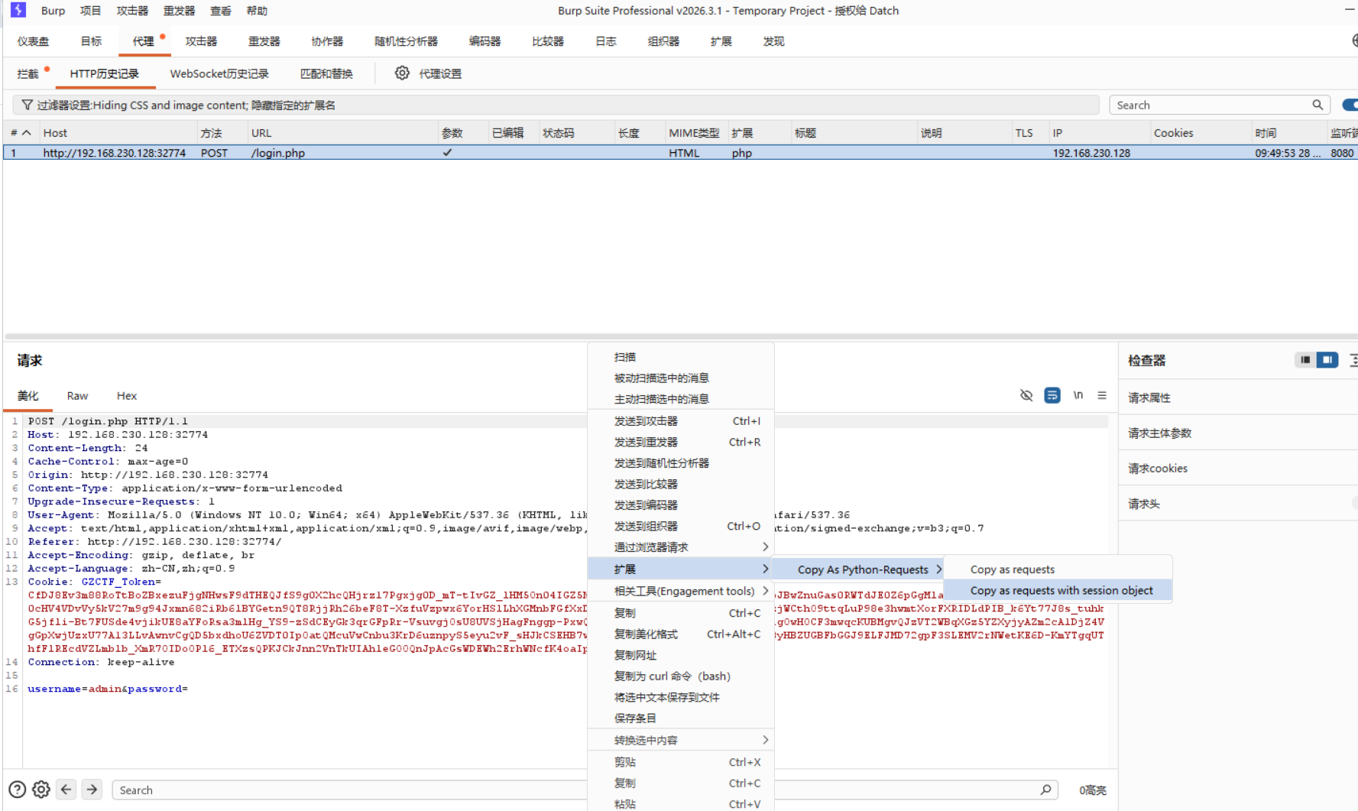The image size is (1358, 811).
Task: Toggle the word wrap icon in request pane
Action: tap(1052, 395)
